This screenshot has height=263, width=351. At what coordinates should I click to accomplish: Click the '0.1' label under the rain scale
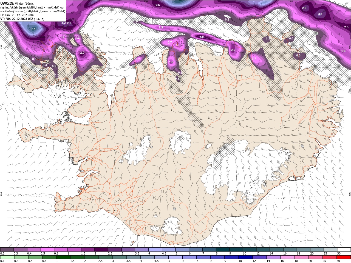pyautogui.click(x=2, y=261)
